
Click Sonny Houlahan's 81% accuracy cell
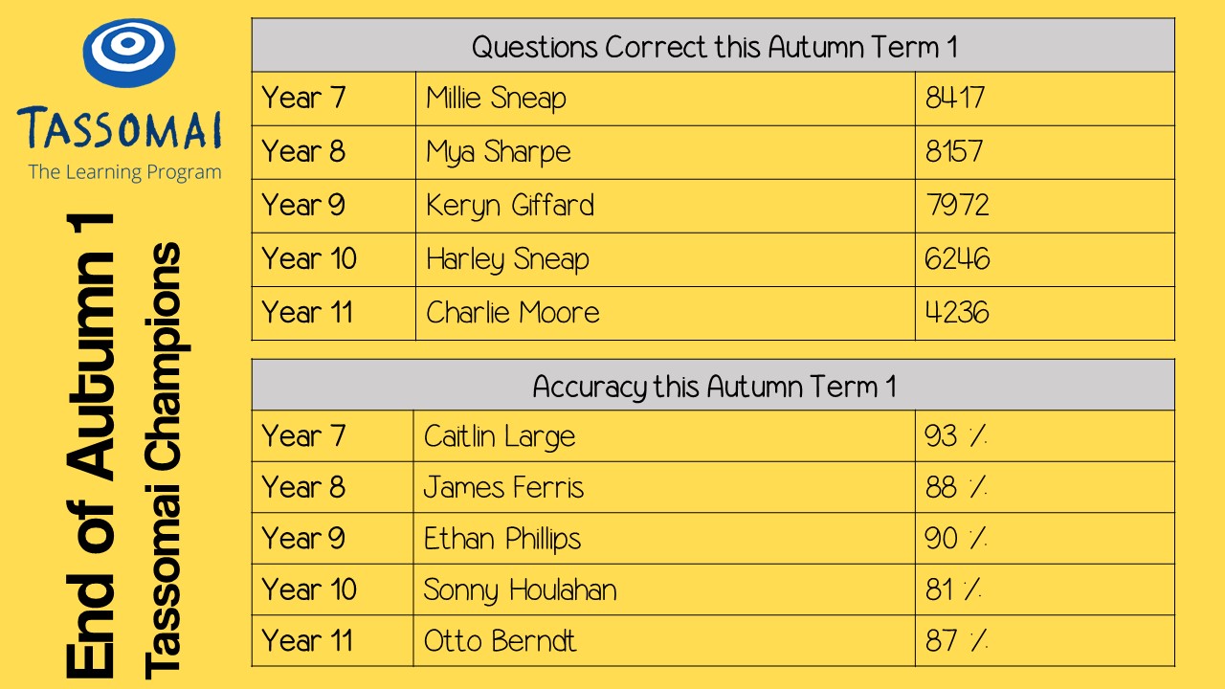pos(1044,589)
